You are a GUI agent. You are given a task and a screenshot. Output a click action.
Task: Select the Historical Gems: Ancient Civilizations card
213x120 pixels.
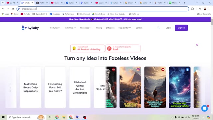(x=80, y=87)
